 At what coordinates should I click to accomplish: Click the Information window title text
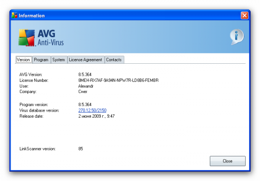32,16
